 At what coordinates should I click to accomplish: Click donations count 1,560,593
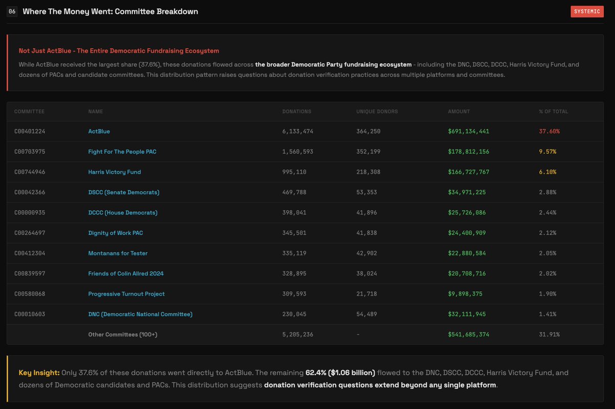(x=298, y=152)
